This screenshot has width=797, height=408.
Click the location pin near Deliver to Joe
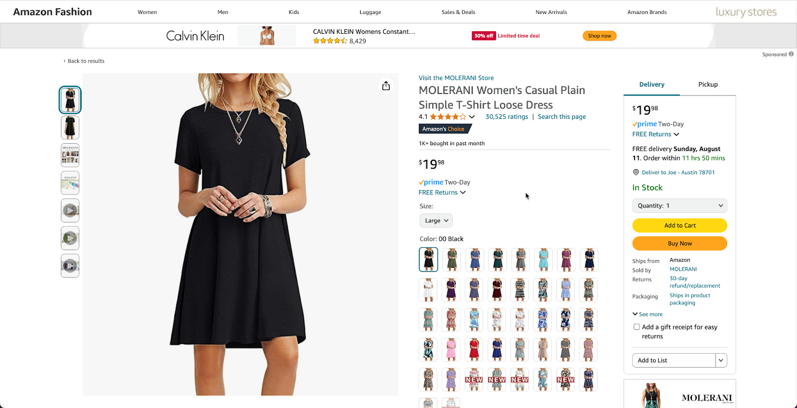(636, 172)
